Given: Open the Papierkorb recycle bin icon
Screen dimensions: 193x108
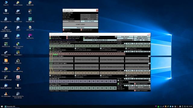Looking at the screenshot, I should point(6,11).
